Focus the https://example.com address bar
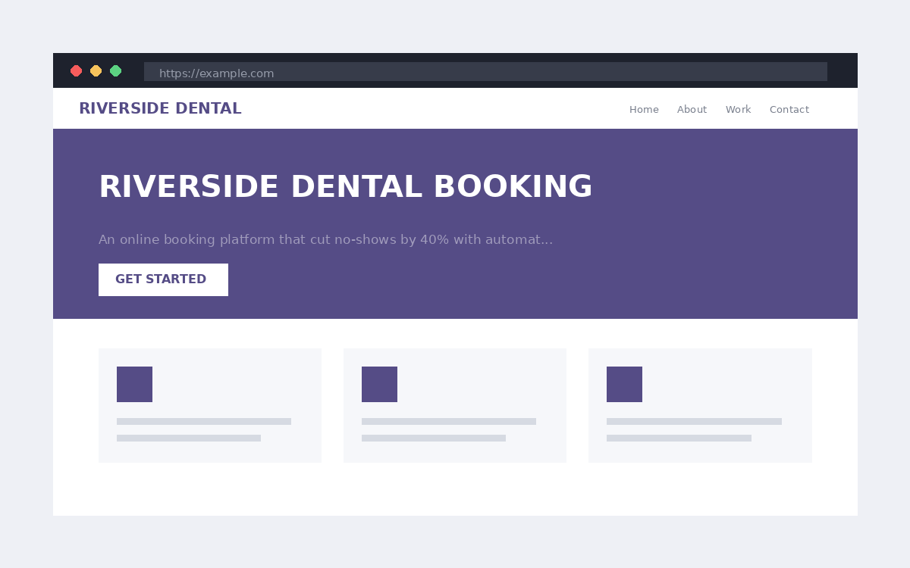This screenshot has width=910, height=568. 485,72
